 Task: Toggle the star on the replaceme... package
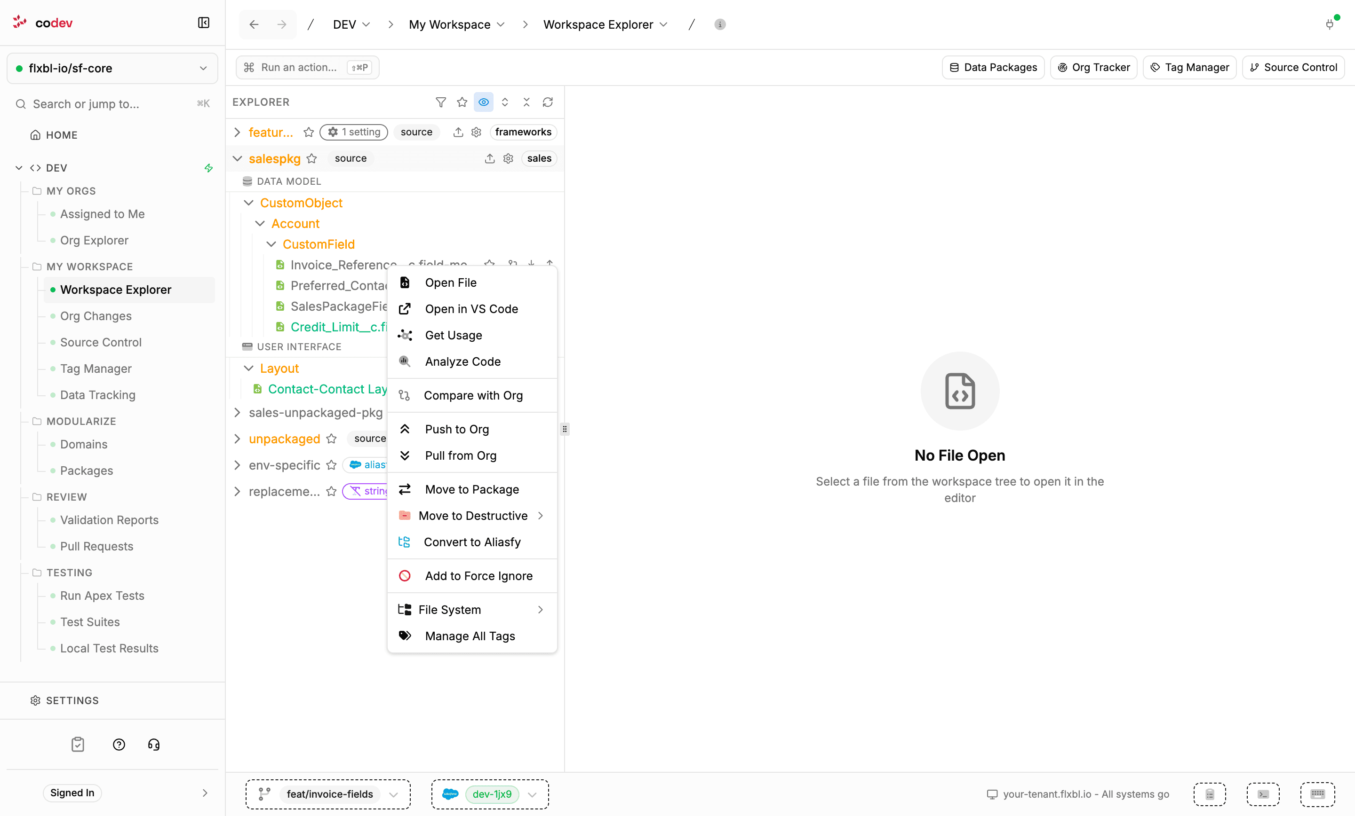(331, 491)
